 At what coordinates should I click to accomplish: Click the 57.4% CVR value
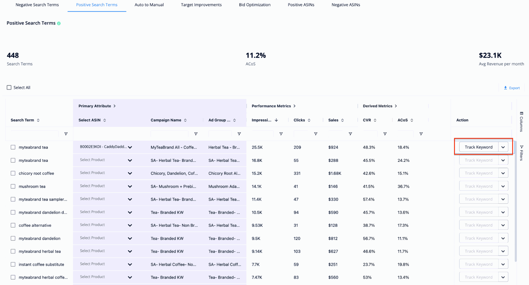pyautogui.click(x=369, y=199)
